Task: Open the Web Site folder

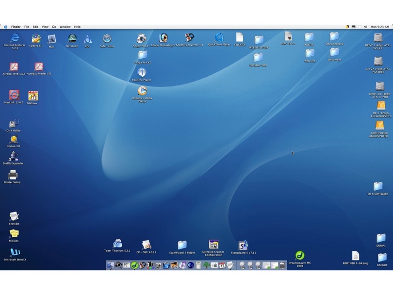Action: 310,53
